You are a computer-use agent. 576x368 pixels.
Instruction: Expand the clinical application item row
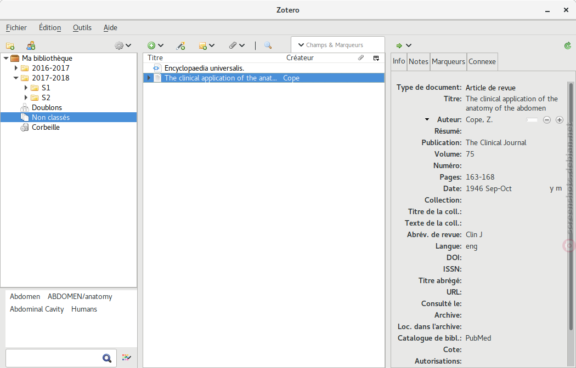coord(149,78)
